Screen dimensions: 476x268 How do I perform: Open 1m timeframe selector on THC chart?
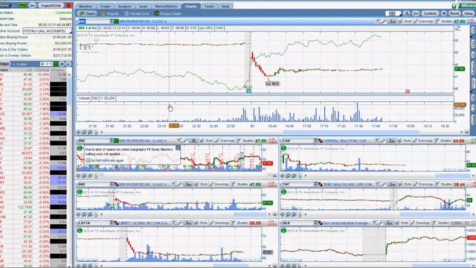392,184
